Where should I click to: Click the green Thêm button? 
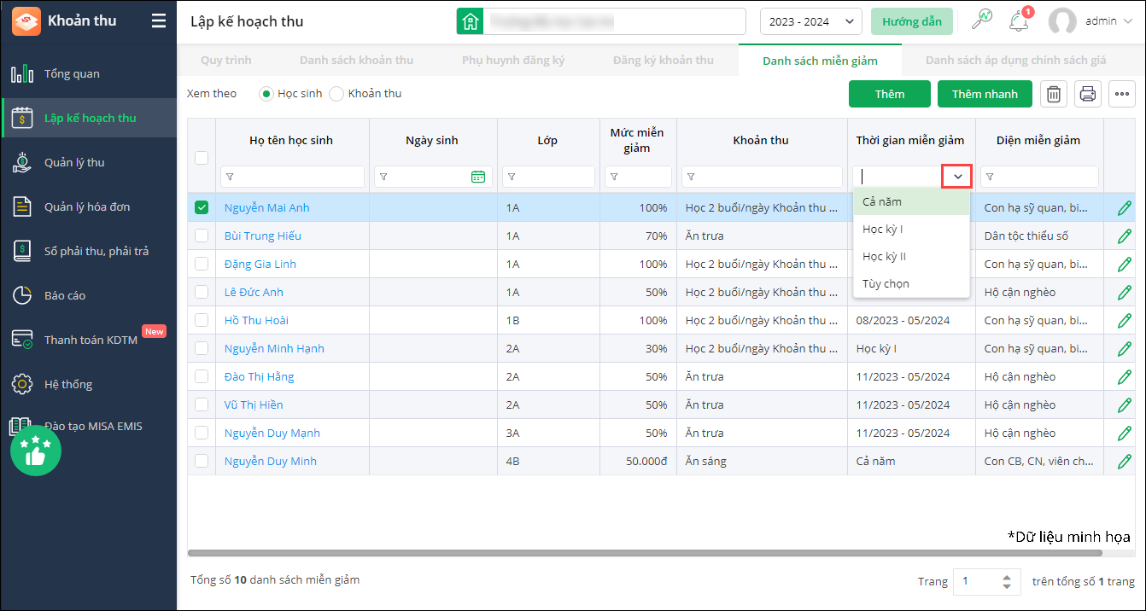(x=889, y=94)
